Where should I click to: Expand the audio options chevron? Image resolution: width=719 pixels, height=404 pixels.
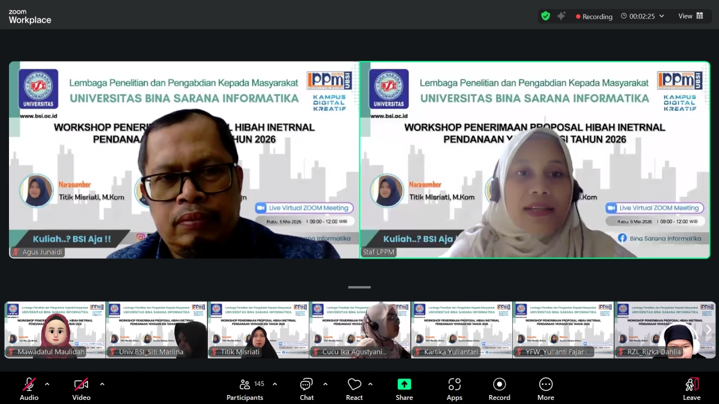47,384
